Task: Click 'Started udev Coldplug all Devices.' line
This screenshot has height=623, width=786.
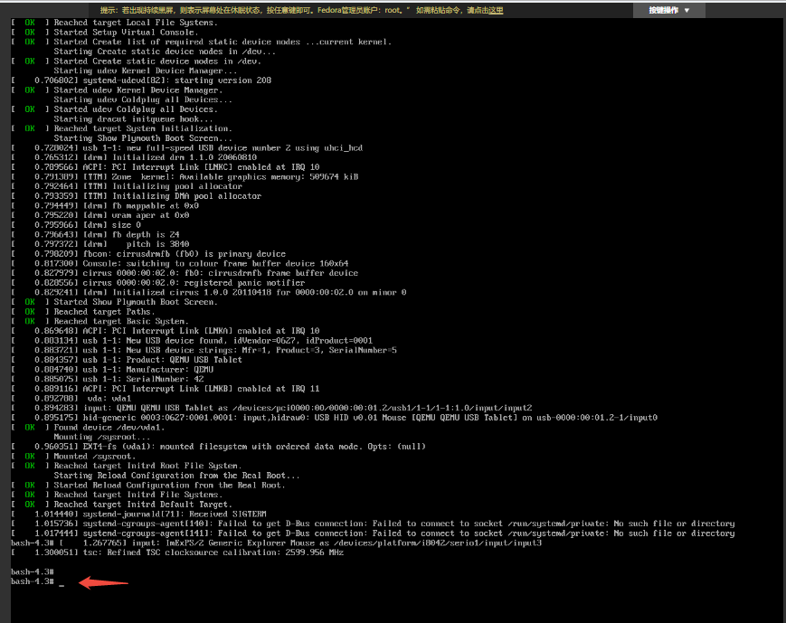Action: 114,109
